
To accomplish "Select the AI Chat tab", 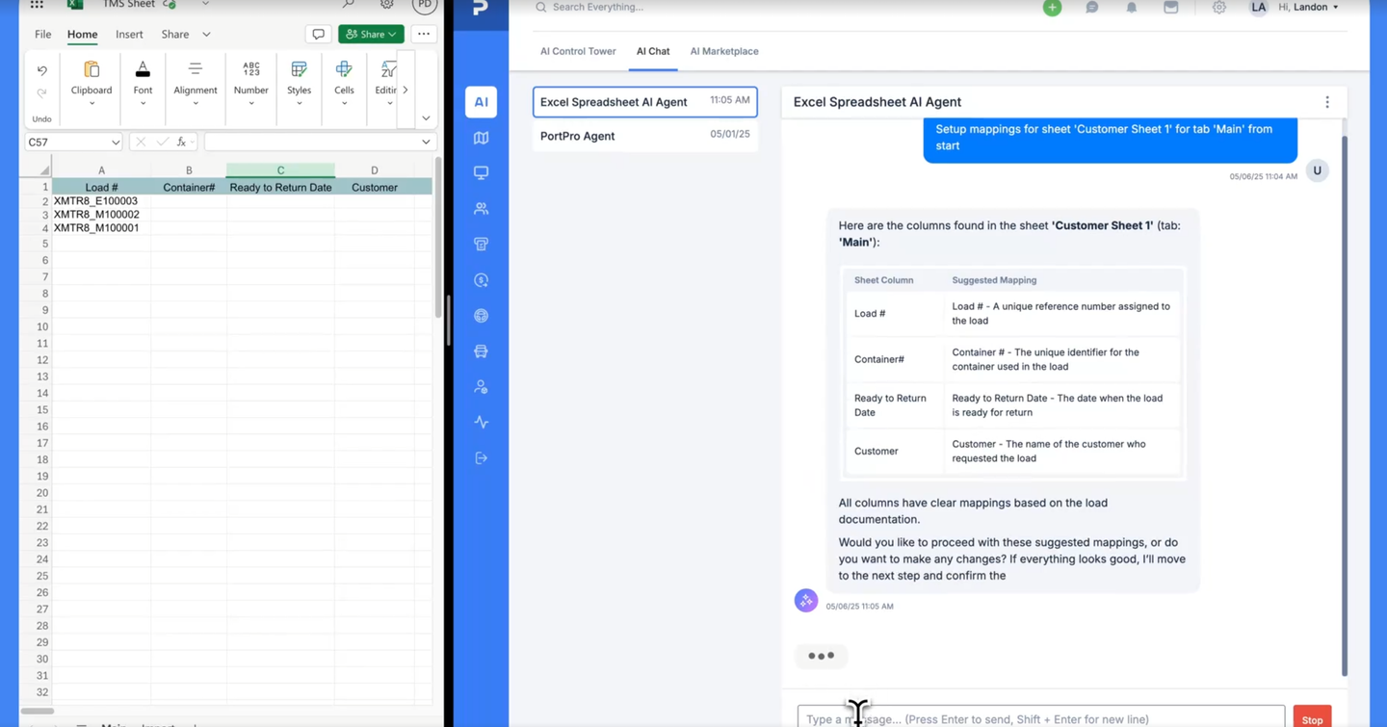I will pyautogui.click(x=653, y=52).
